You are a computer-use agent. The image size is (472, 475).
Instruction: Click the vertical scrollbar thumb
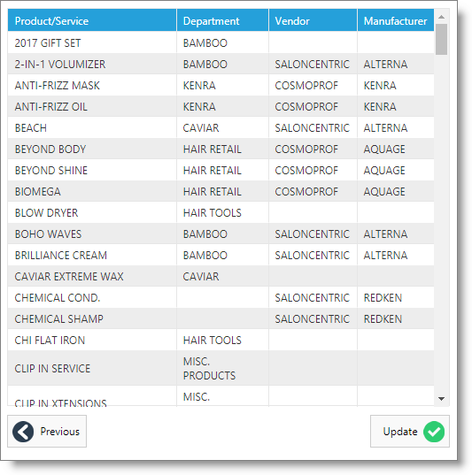coord(441,40)
